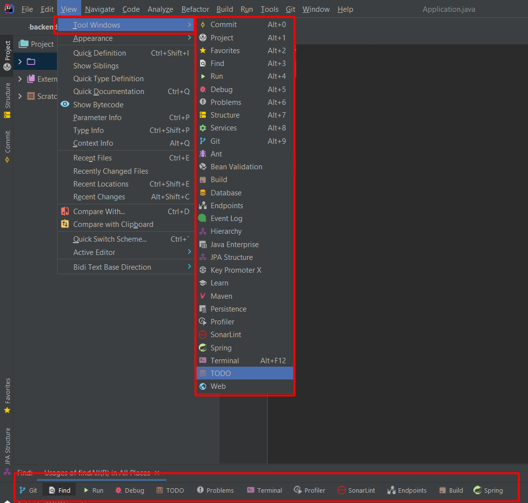528x503 pixels.
Task: Click the Compare with Clipboard icon
Action: [x=65, y=224]
